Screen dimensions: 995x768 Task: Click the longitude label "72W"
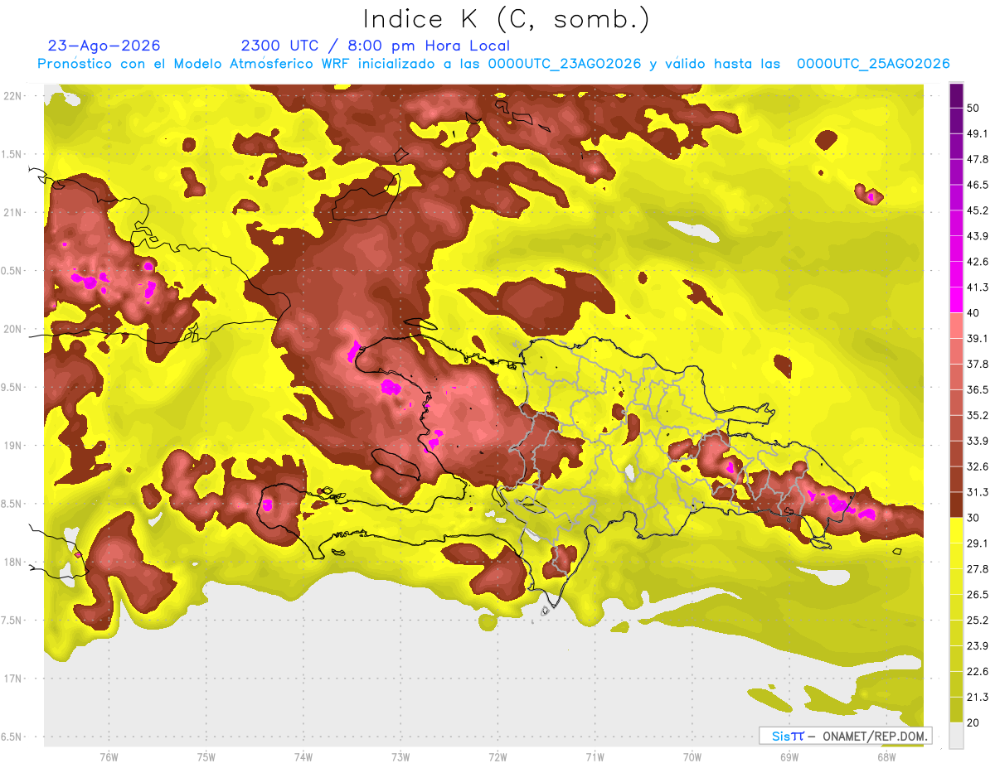point(498,756)
